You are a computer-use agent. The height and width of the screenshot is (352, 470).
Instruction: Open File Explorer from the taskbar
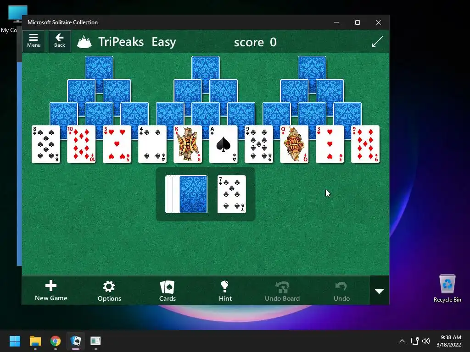[x=35, y=341]
